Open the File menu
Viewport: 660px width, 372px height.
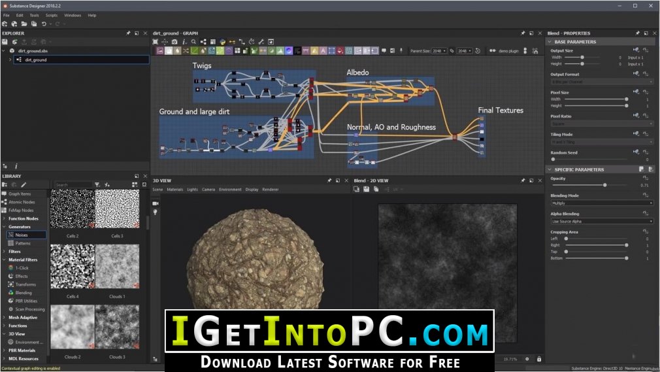7,15
